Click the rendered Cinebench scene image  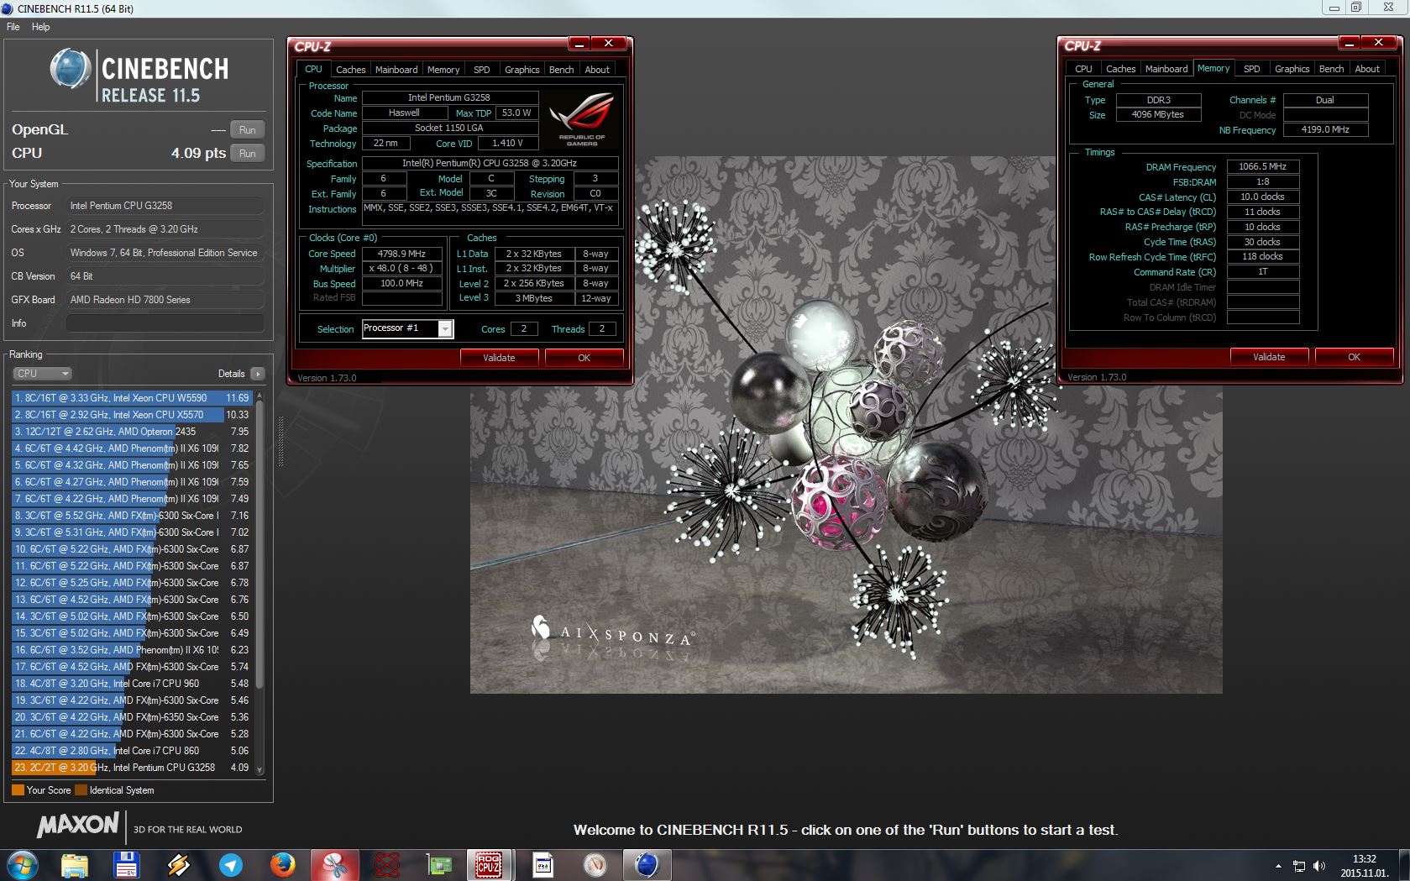click(846, 424)
